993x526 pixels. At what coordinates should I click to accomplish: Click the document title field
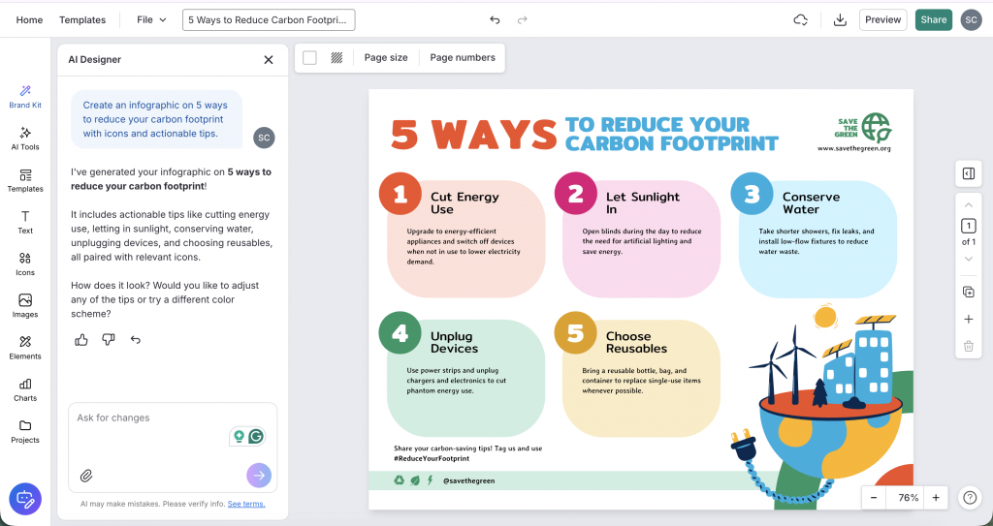269,19
